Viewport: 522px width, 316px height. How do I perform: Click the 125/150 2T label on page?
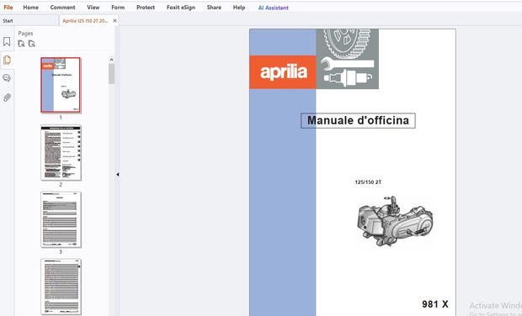click(368, 182)
